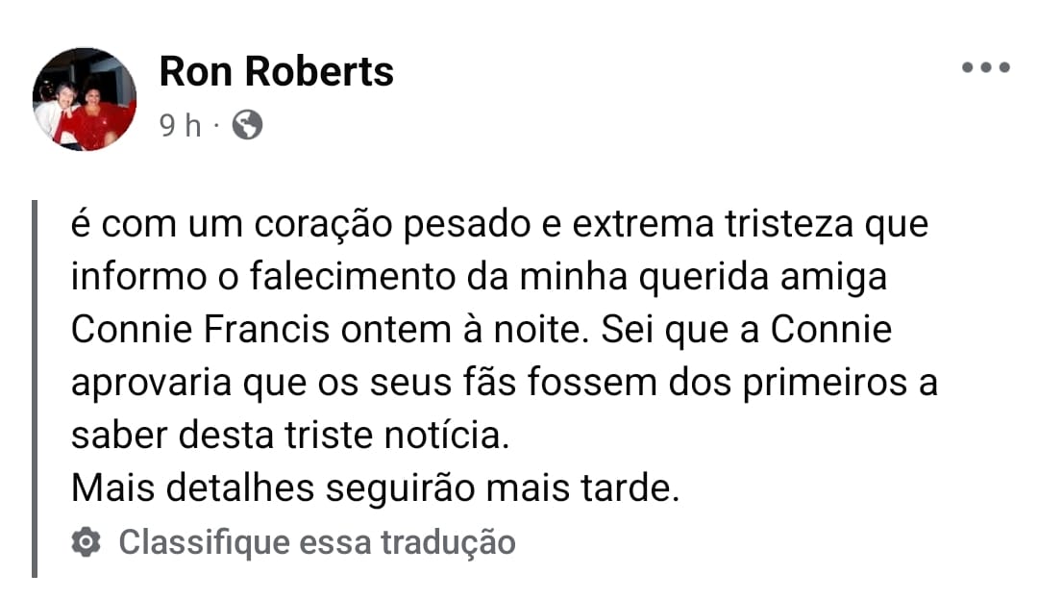Select "Classifique essa tradução" link
Image resolution: width=1038 pixels, height=599 pixels.
(x=317, y=542)
